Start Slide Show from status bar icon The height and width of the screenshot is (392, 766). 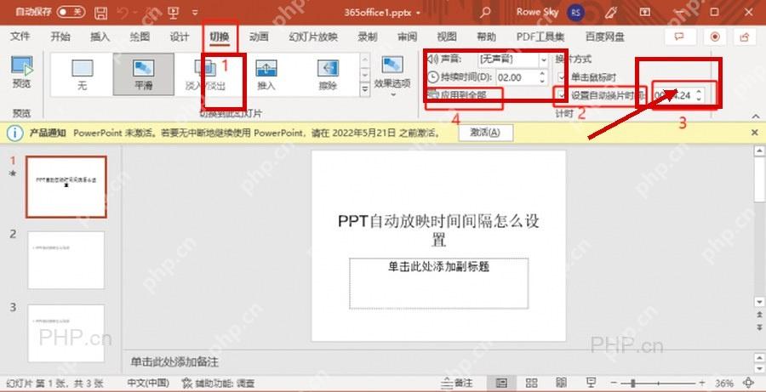tap(591, 383)
